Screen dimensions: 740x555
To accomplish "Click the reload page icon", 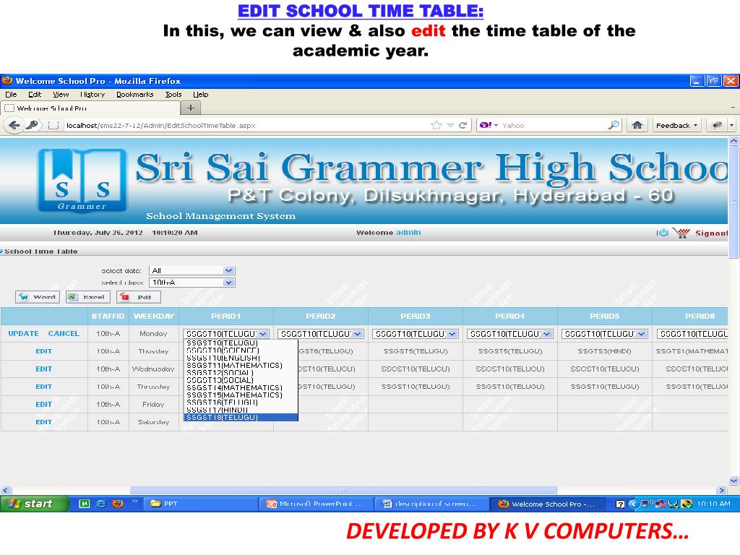I will coord(463,125).
